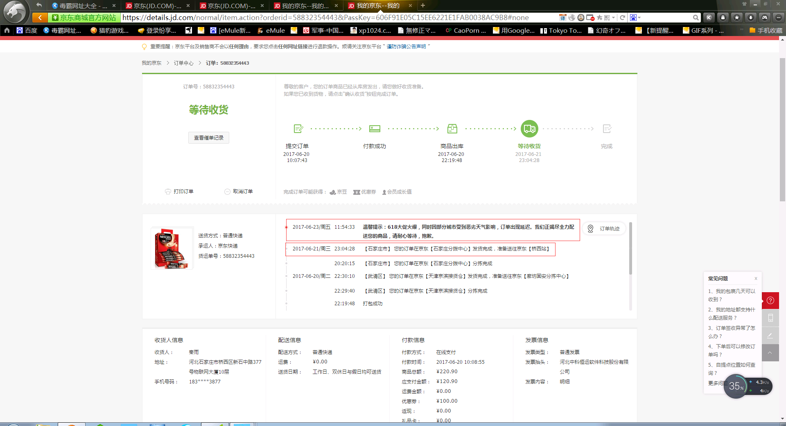The image size is (786, 426).
Task: Open the 百度 bookmark
Action: [27, 30]
